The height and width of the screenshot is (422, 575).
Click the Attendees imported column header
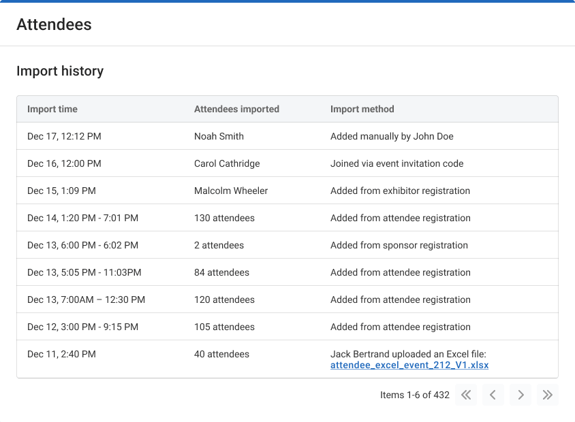236,109
